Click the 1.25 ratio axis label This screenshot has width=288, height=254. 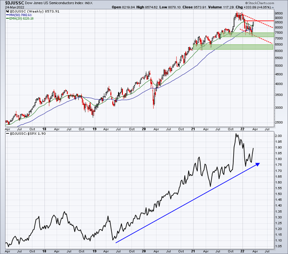(x=278, y=223)
